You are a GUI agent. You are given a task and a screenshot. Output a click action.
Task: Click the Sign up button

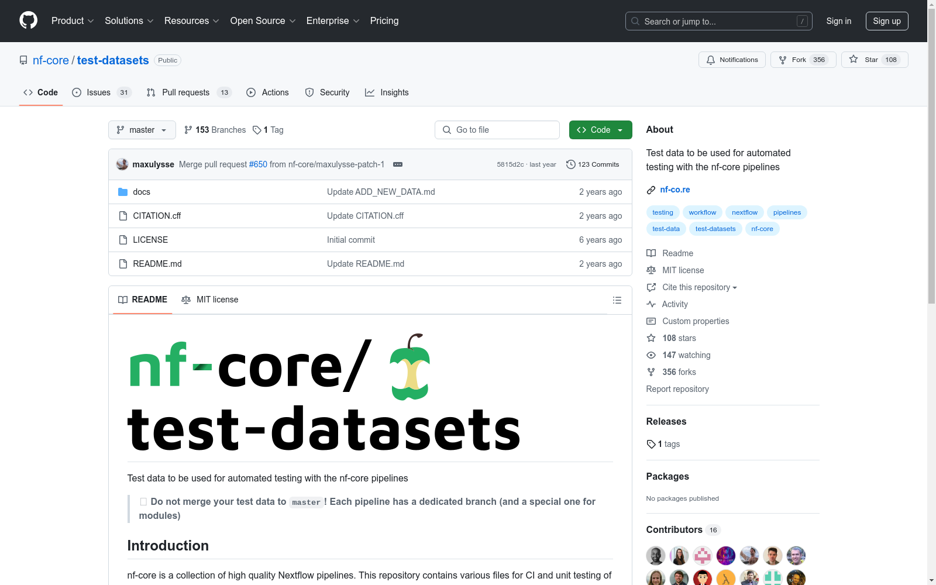pos(887,21)
